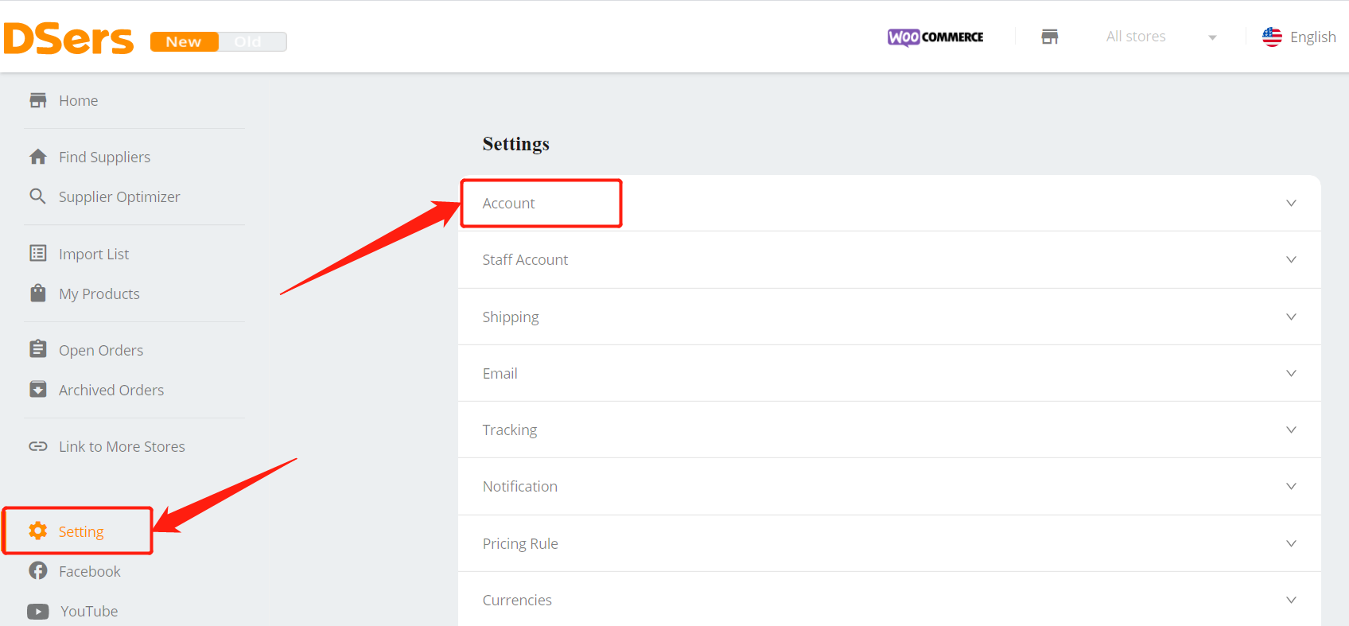Expand the Staff Account section chevron
The height and width of the screenshot is (626, 1349).
[1291, 259]
